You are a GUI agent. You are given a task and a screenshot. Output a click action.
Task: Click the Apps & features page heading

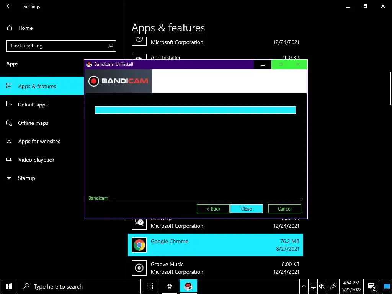pyautogui.click(x=168, y=28)
